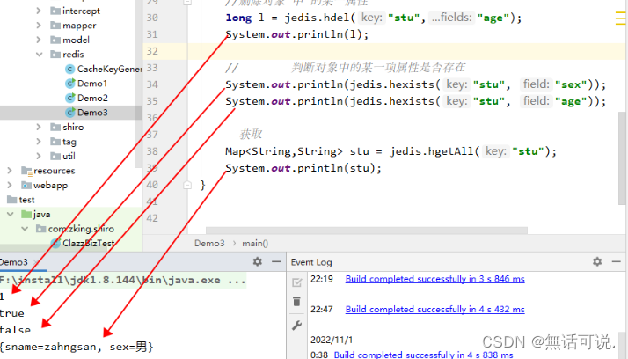Click the Demo2 class icon
The width and height of the screenshot is (628, 359).
tap(70, 98)
